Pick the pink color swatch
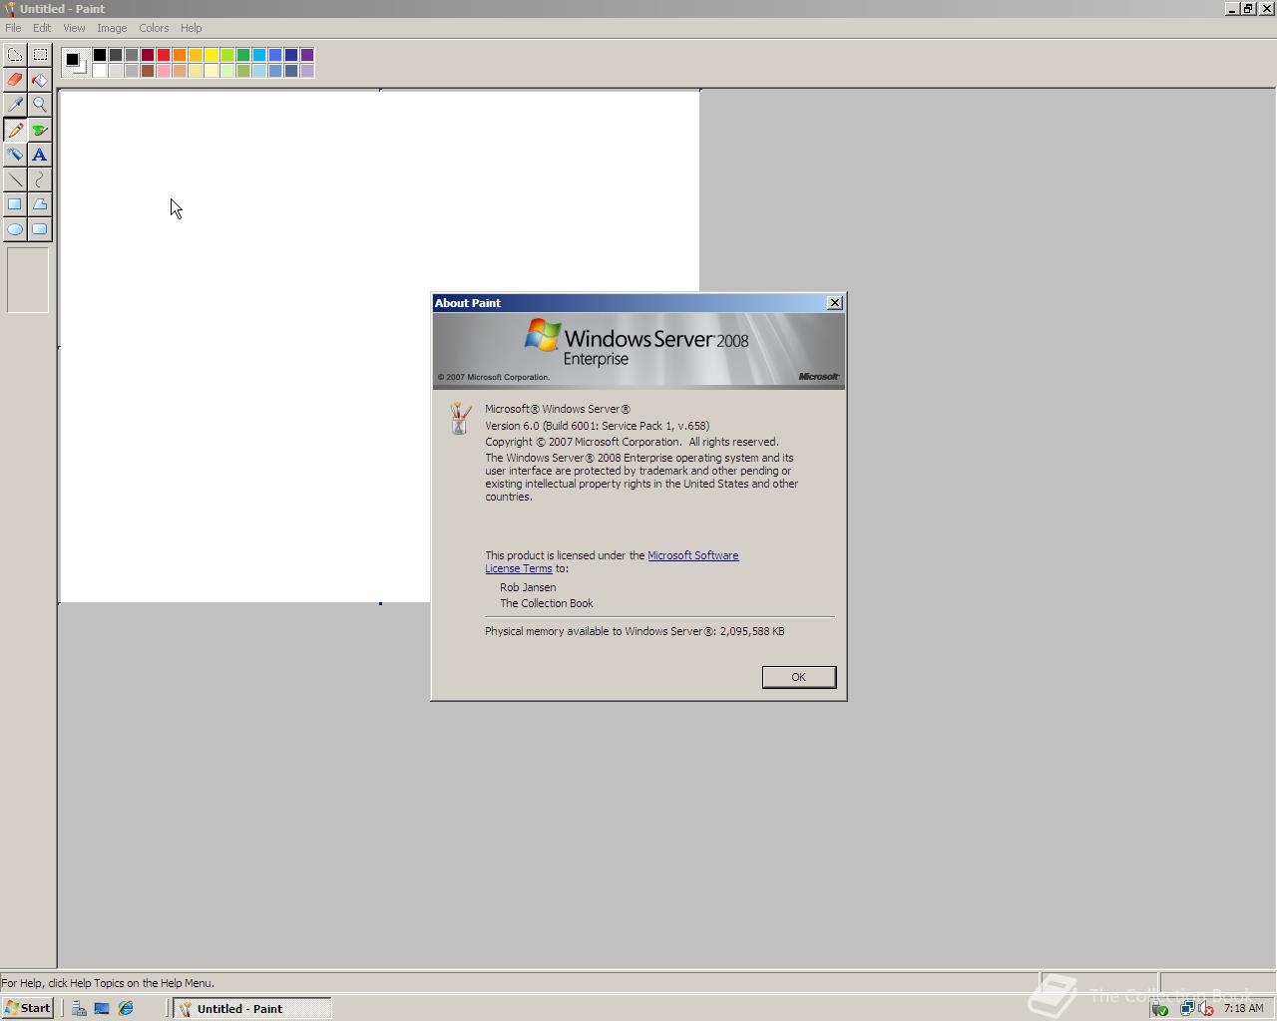 click(x=164, y=71)
